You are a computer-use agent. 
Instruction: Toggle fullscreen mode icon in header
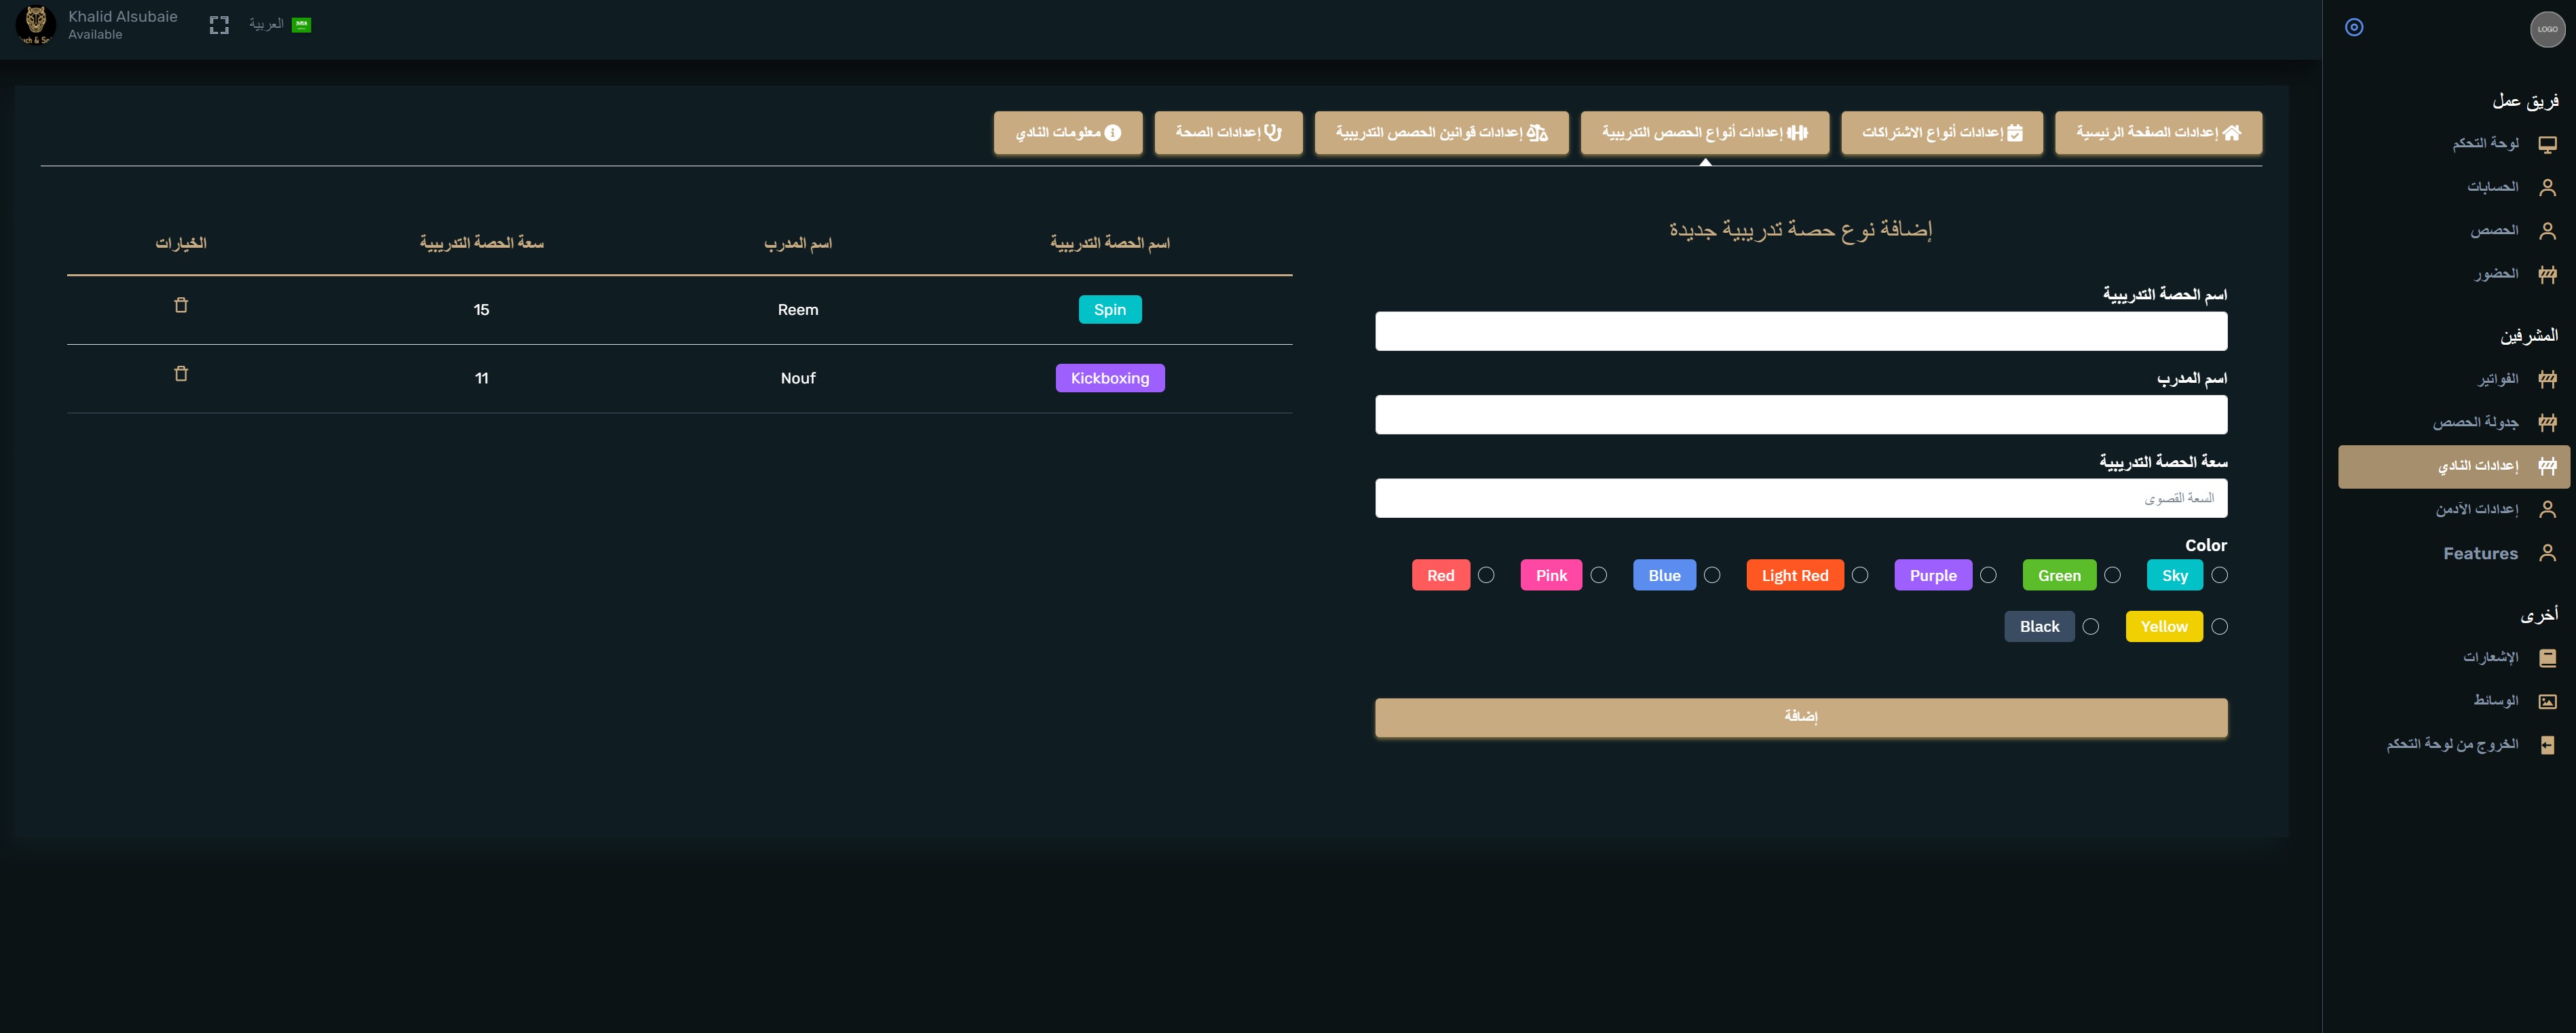click(x=219, y=25)
